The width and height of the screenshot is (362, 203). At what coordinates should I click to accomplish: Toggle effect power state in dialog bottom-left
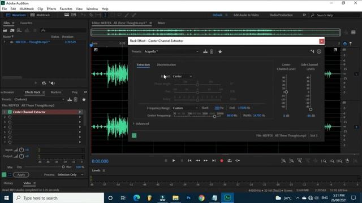pos(134,135)
